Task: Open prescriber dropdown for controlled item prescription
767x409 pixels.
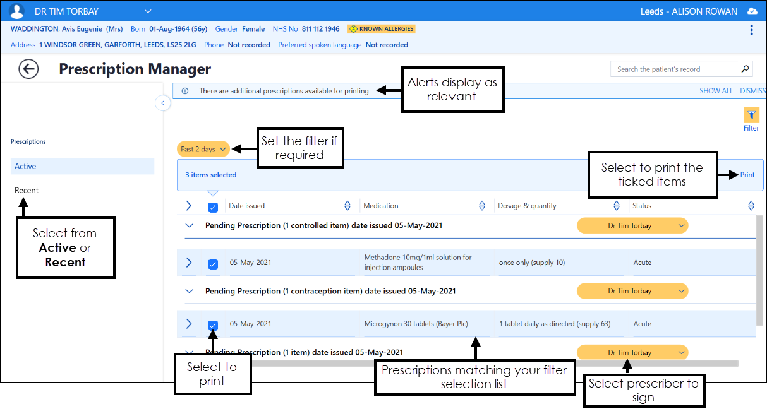Action: (x=632, y=226)
